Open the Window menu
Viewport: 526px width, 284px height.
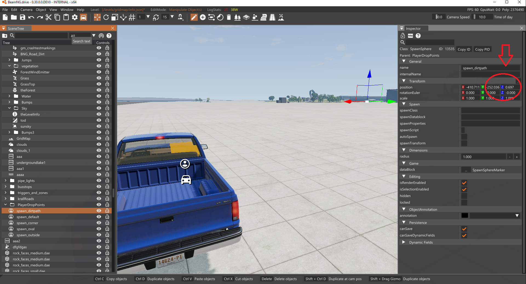(67, 10)
